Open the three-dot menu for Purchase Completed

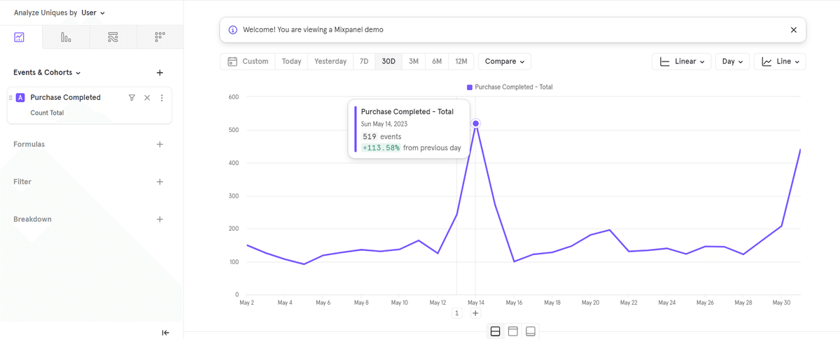162,98
